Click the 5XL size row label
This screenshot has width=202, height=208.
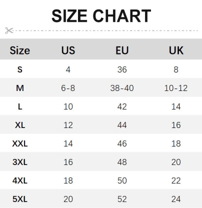tap(20, 199)
